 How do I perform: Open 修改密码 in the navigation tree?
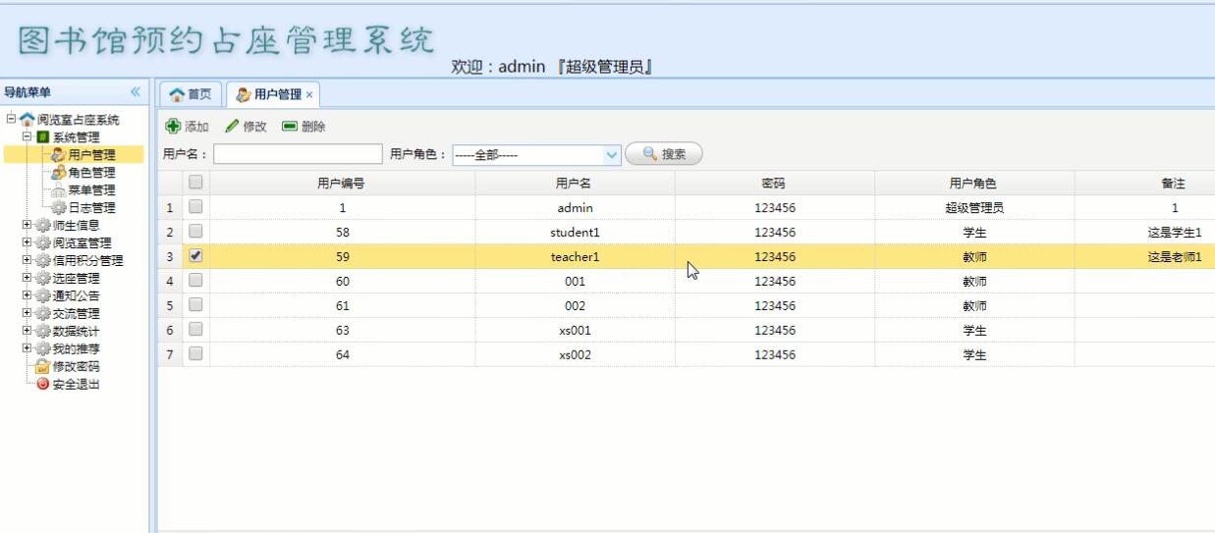point(76,366)
